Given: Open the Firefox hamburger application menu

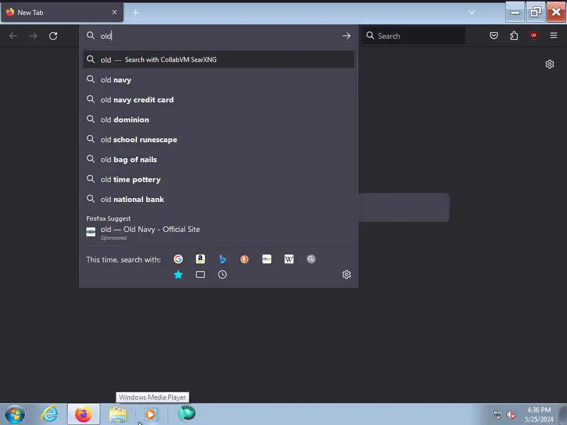Looking at the screenshot, I should pyautogui.click(x=554, y=35).
